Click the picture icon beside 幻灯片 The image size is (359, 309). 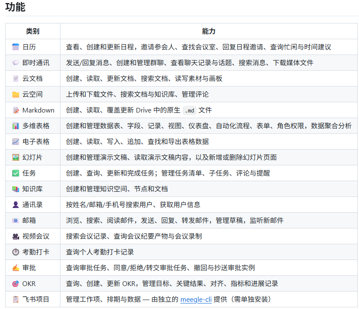pyautogui.click(x=16, y=157)
